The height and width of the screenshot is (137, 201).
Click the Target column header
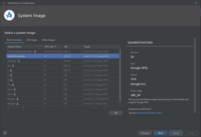[87, 47]
